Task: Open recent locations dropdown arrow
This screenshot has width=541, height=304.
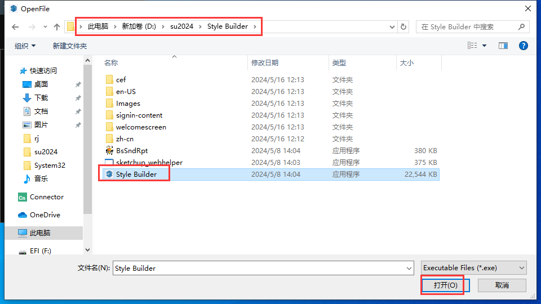Action: coord(45,27)
